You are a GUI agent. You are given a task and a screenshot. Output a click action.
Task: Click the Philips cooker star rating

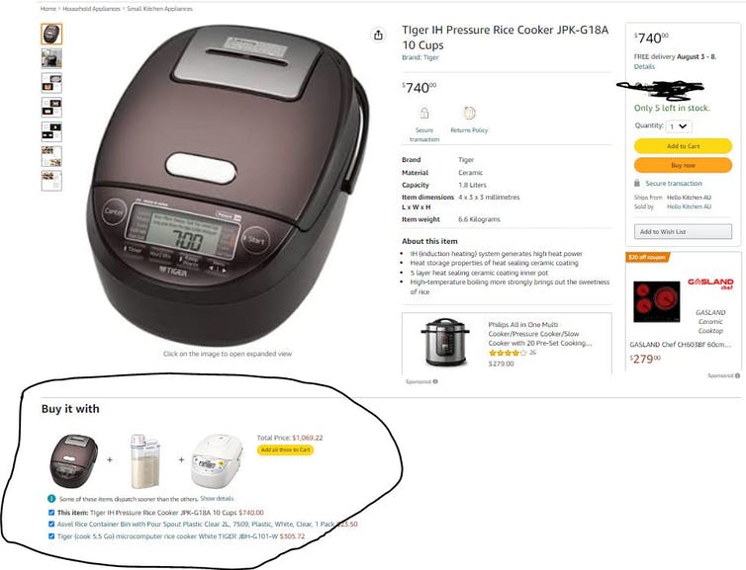click(x=508, y=353)
